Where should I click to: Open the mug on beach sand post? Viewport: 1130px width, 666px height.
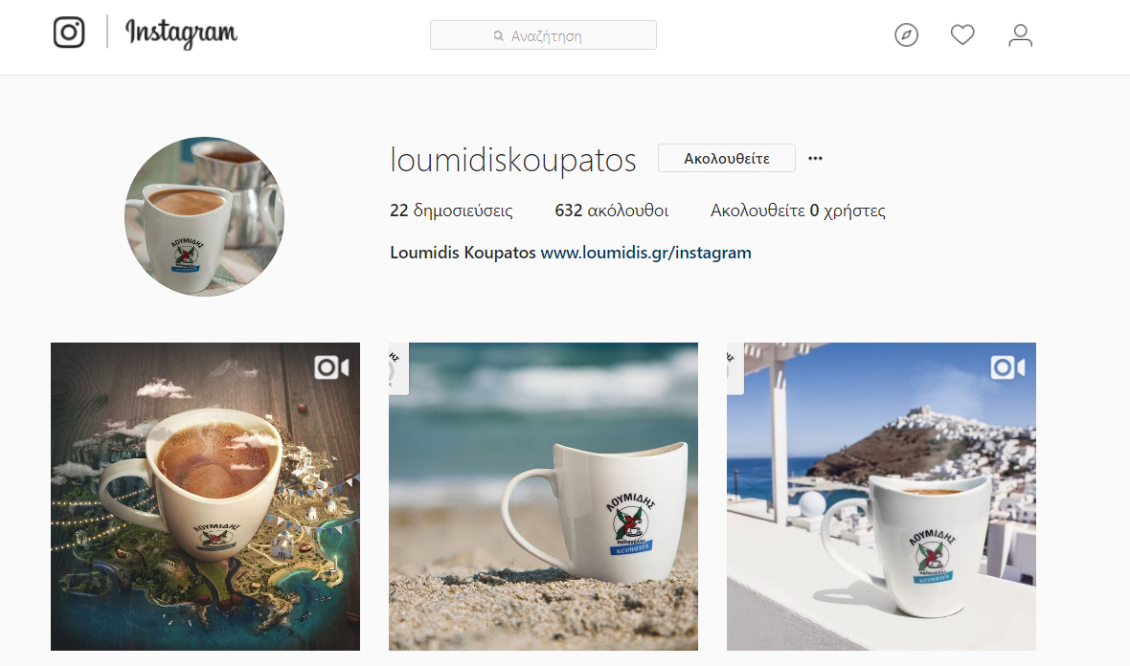coord(543,497)
